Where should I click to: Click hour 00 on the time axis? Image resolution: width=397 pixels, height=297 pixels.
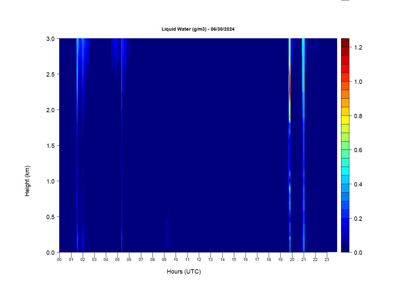click(59, 260)
